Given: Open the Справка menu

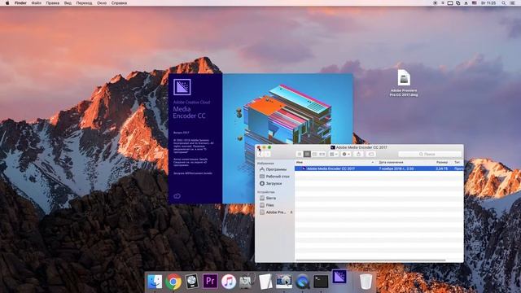Looking at the screenshot, I should click(x=119, y=3).
